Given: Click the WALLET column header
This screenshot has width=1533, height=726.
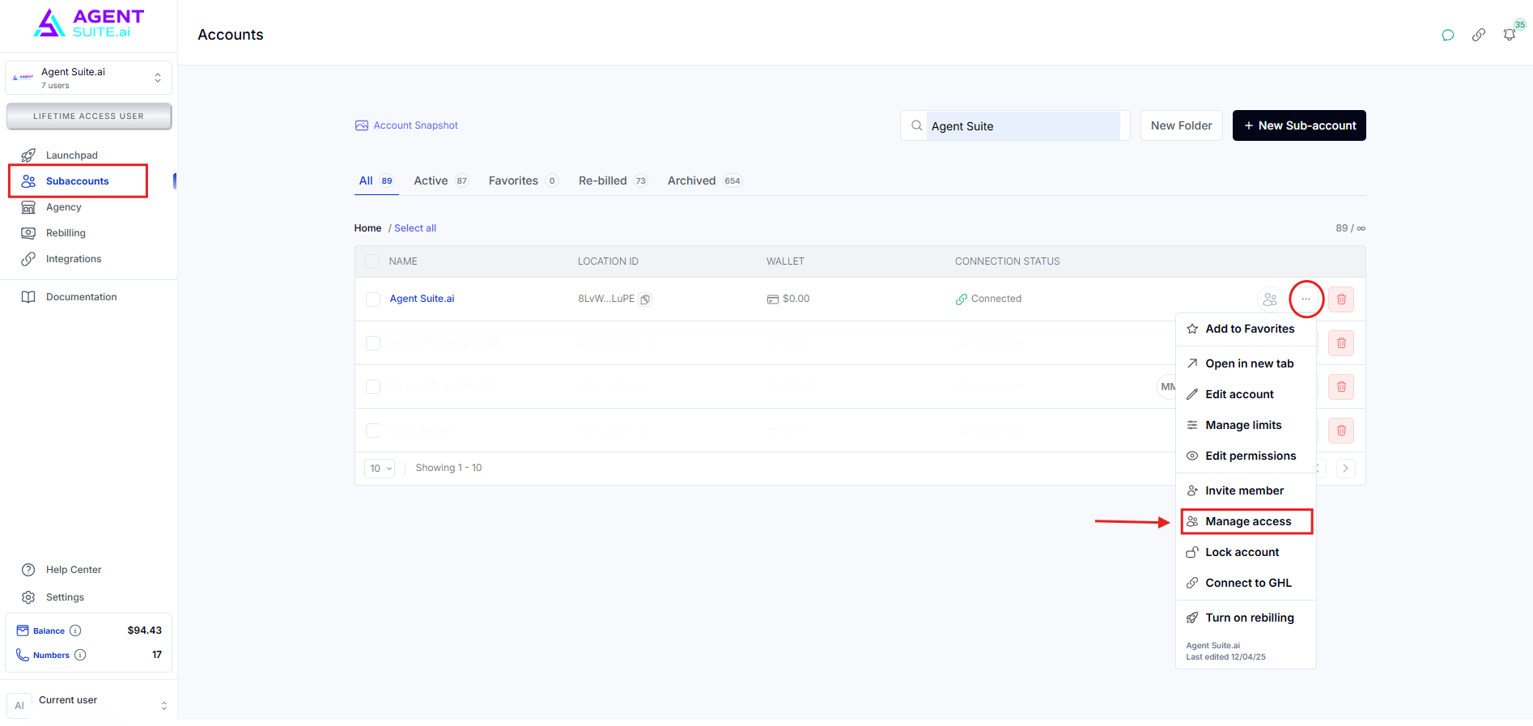Looking at the screenshot, I should tap(785, 261).
